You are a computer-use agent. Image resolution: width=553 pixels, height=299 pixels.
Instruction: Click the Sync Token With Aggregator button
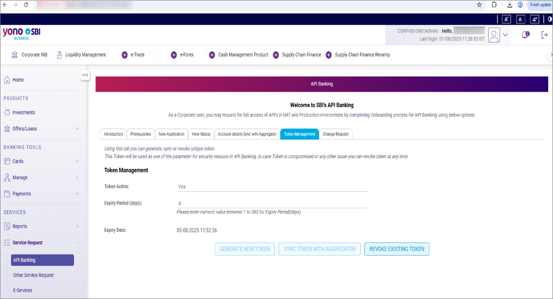(x=320, y=249)
